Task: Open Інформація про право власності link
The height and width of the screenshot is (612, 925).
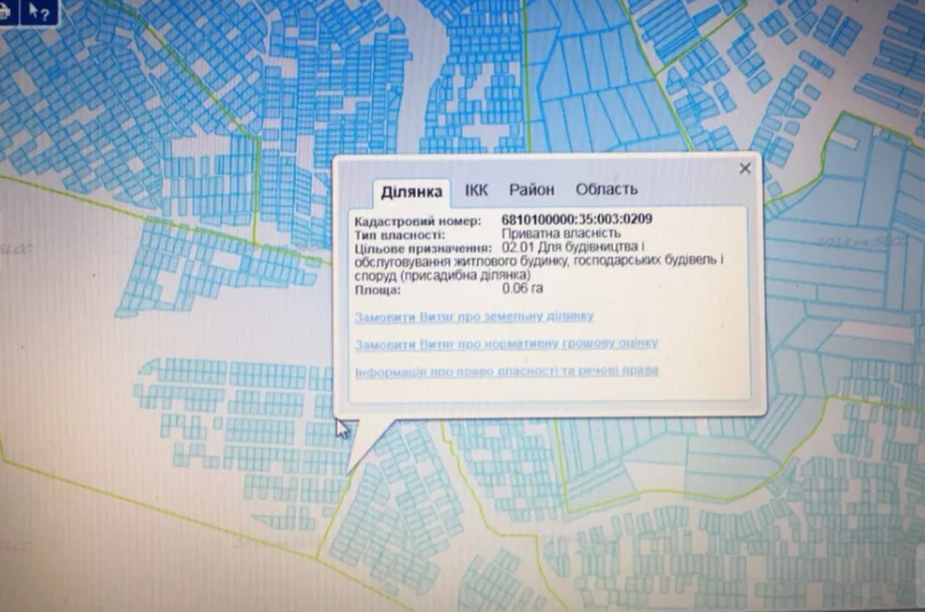Action: point(506,371)
